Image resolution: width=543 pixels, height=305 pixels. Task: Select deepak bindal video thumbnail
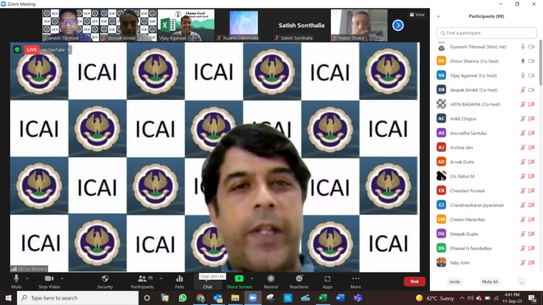tap(128, 25)
